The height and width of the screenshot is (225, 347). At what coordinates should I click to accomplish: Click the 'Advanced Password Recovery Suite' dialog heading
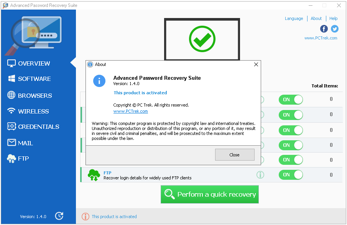click(157, 78)
